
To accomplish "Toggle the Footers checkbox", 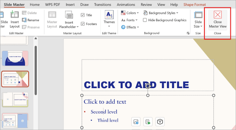I will (83, 24).
